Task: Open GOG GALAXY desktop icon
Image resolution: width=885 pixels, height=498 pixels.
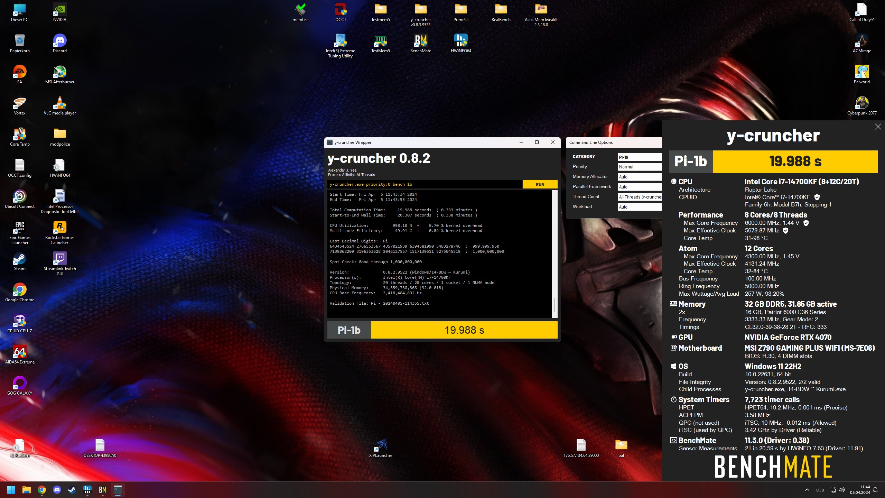Action: (x=20, y=386)
